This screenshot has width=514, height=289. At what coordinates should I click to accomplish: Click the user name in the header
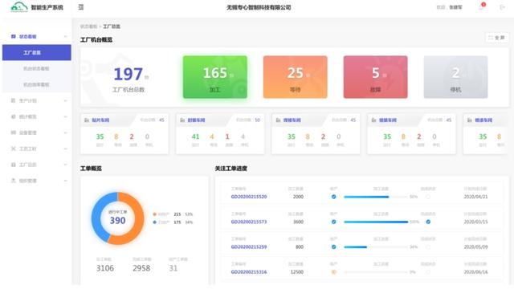point(455,7)
